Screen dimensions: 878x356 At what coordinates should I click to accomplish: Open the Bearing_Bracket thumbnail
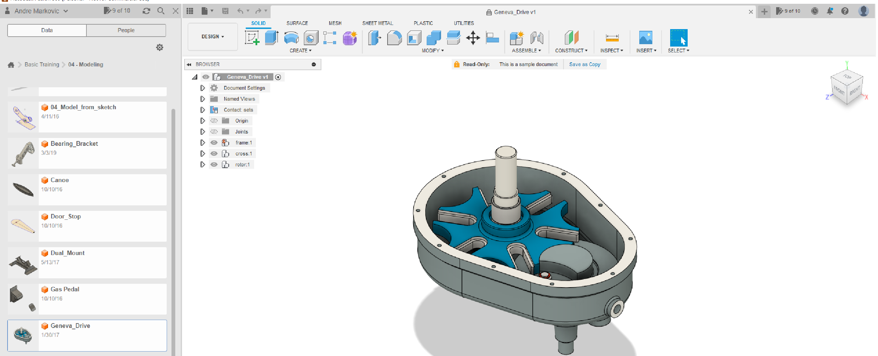point(23,153)
